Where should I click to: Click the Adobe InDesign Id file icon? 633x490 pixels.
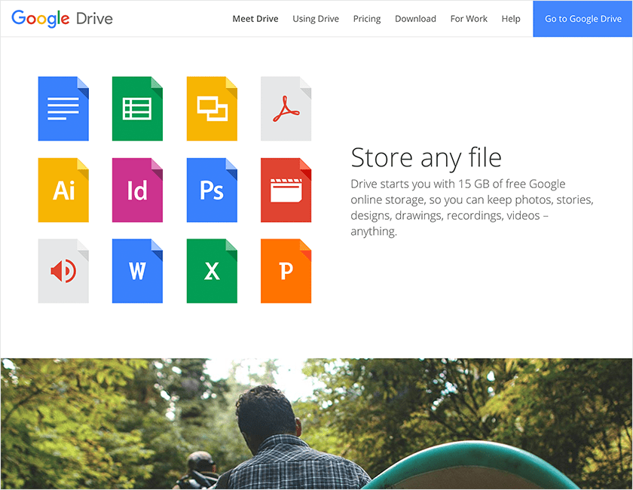pyautogui.click(x=137, y=190)
